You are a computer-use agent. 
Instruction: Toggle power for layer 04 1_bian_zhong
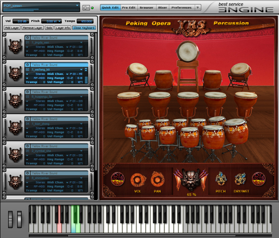point(27,119)
